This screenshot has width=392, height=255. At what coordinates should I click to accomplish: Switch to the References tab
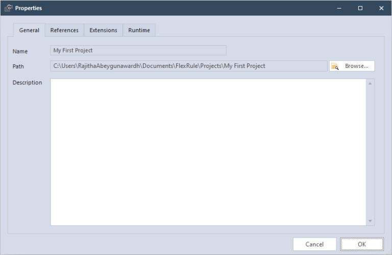64,30
